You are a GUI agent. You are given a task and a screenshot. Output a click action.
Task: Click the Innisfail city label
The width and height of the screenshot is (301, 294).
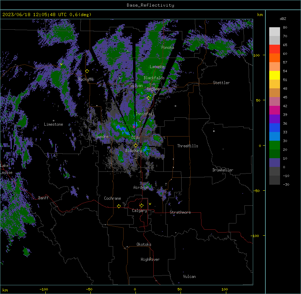tap(145, 114)
